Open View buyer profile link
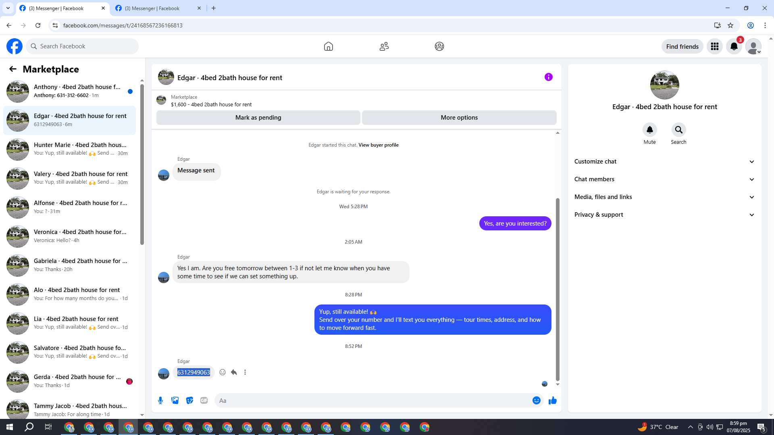This screenshot has height=435, width=774. 379,145
